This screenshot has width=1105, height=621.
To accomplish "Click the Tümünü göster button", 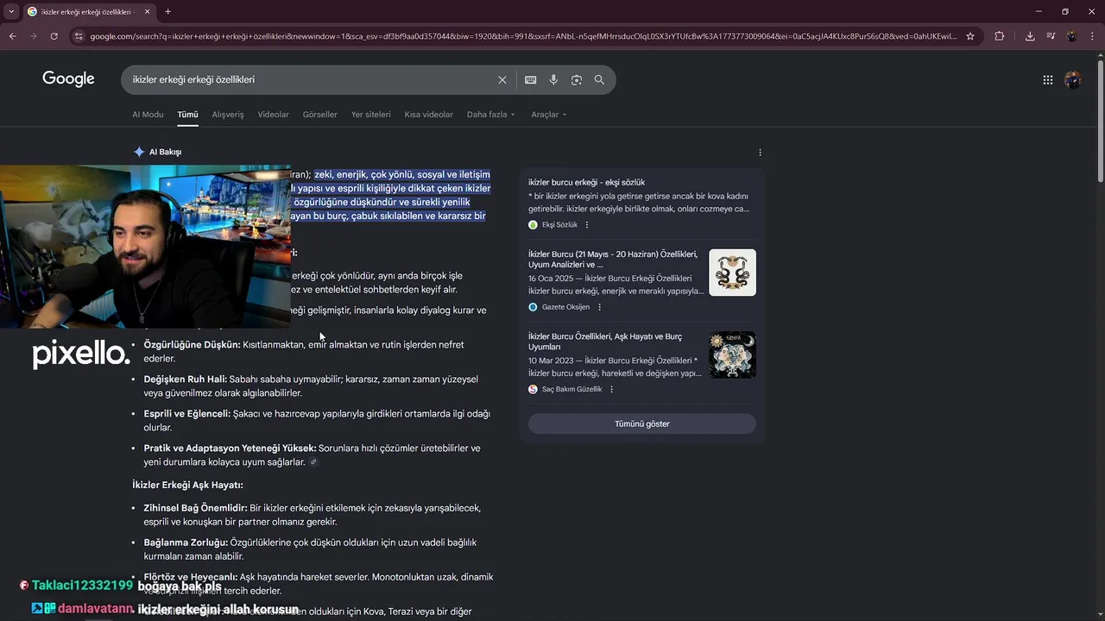I will coord(642,423).
